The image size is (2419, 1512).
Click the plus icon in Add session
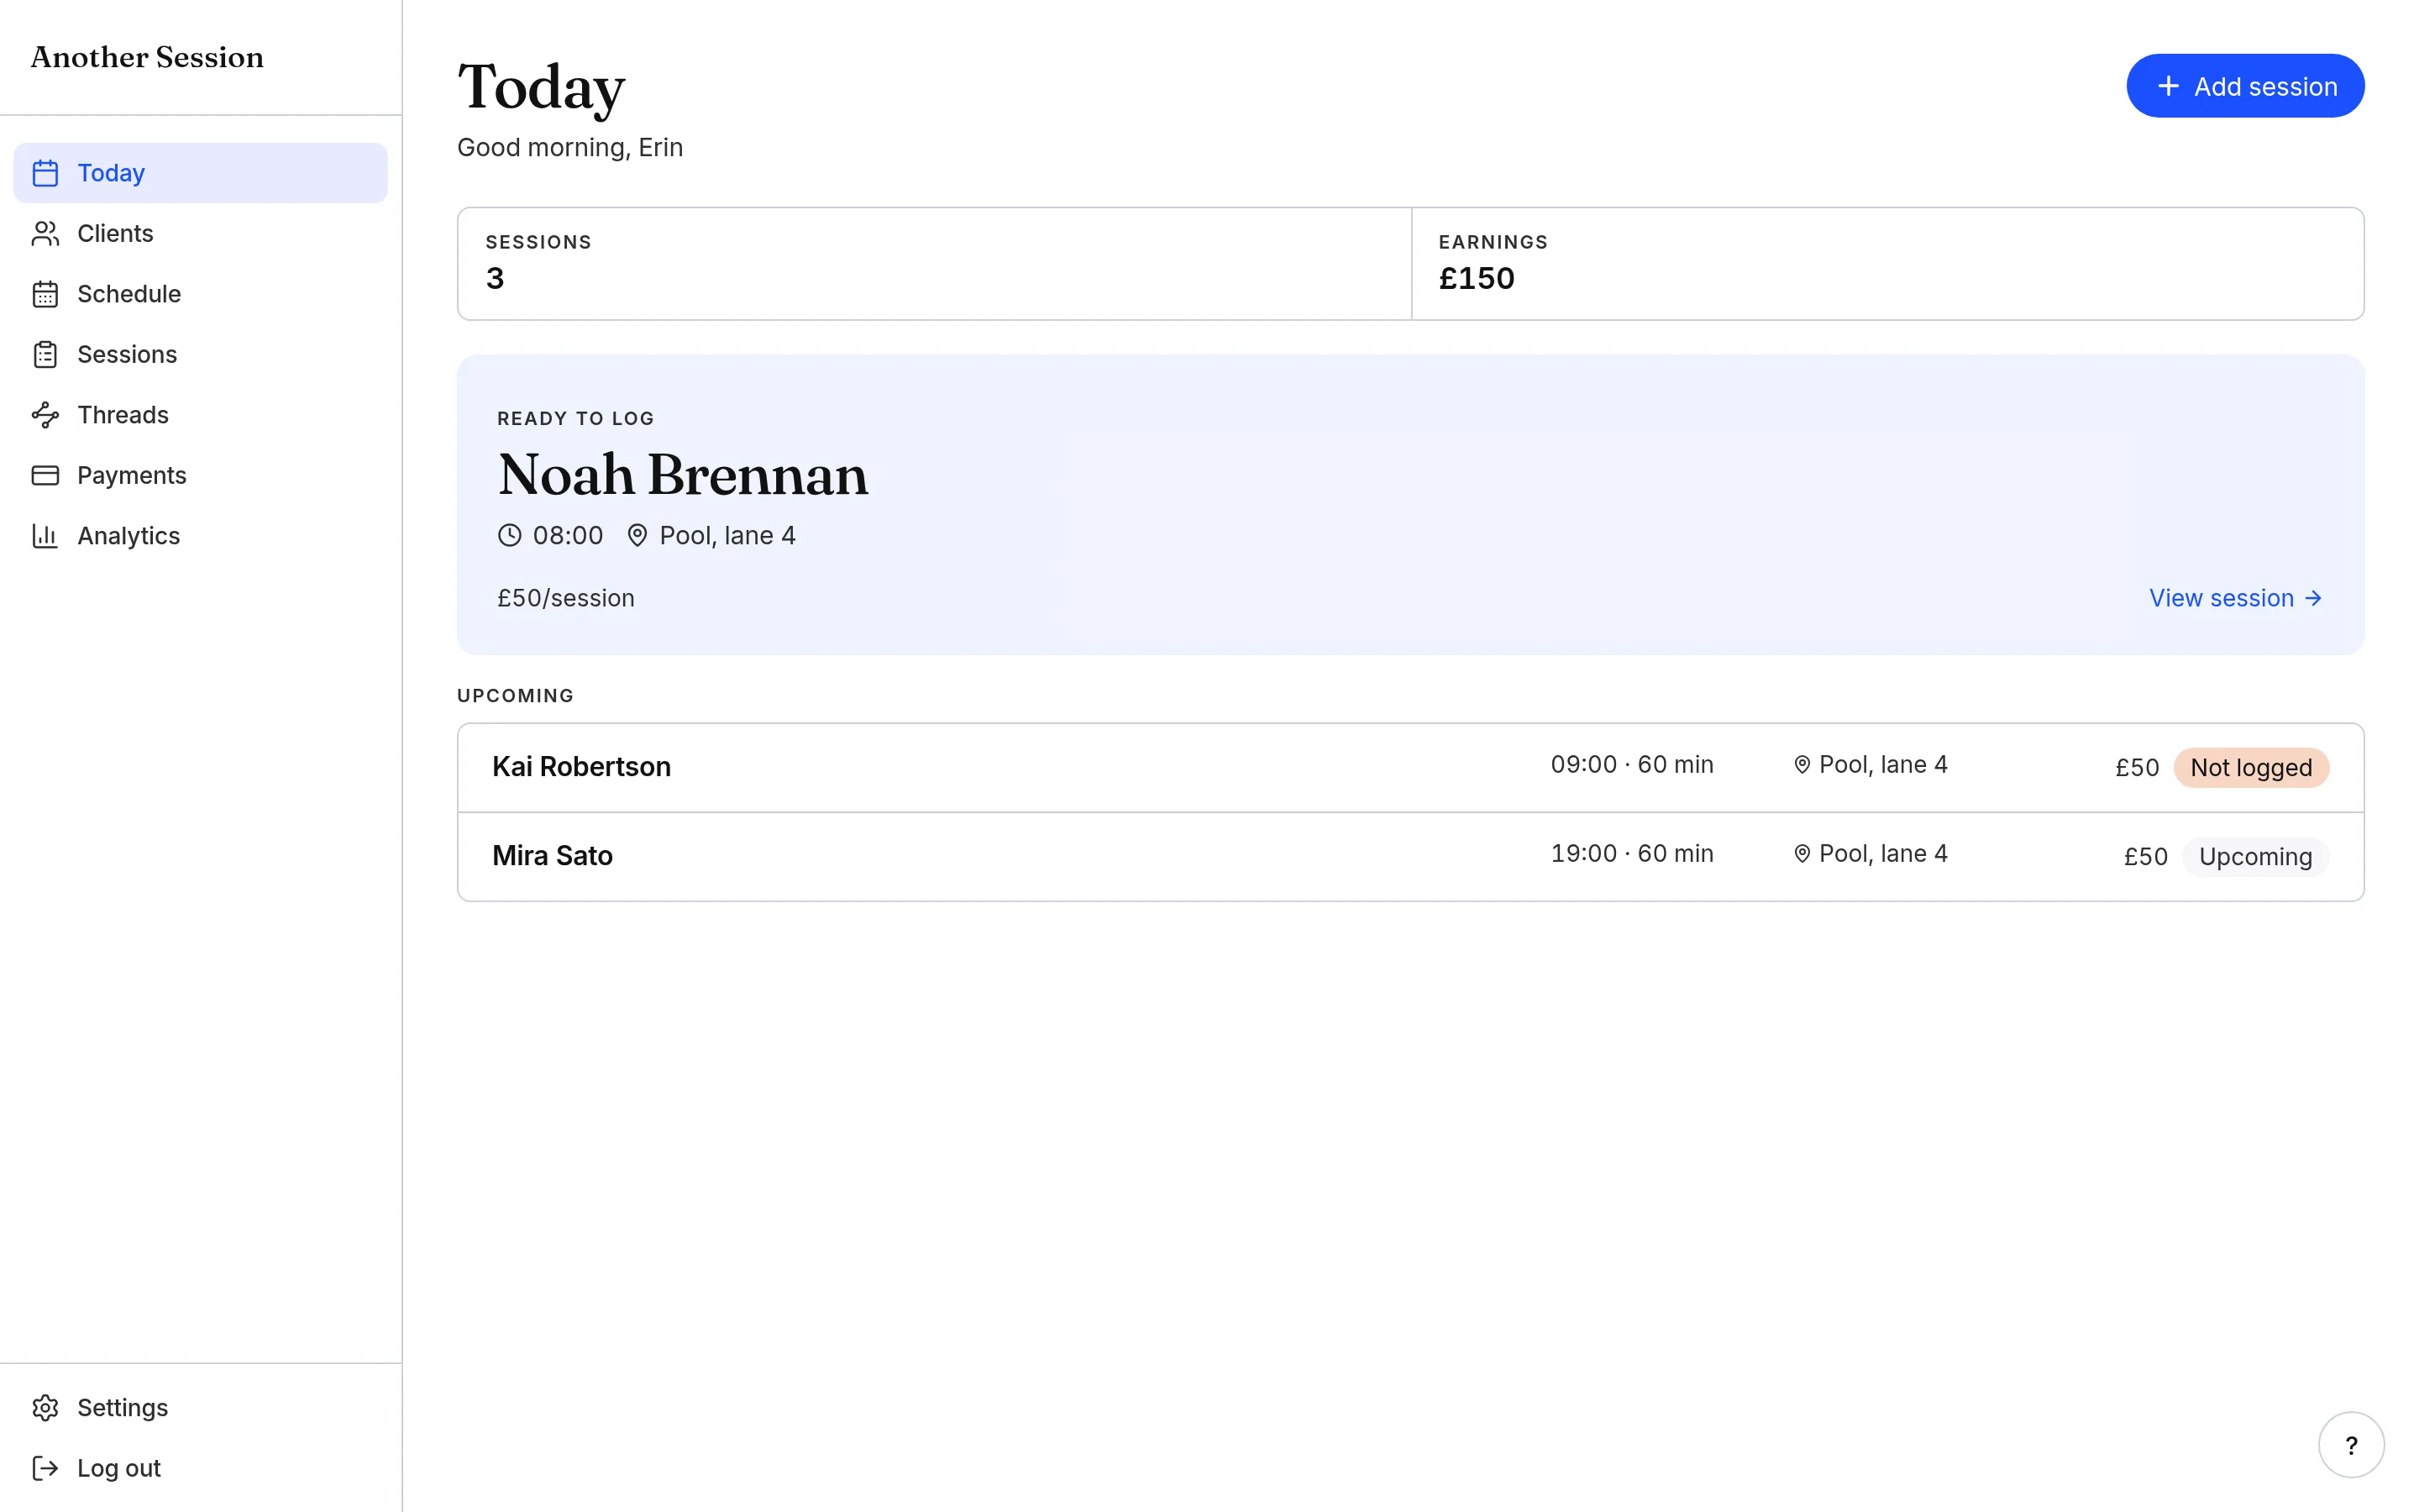(2168, 86)
